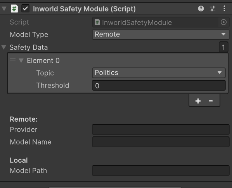Image resolution: width=232 pixels, height=188 pixels.
Task: Click the object picker circle for Script
Action: click(223, 22)
